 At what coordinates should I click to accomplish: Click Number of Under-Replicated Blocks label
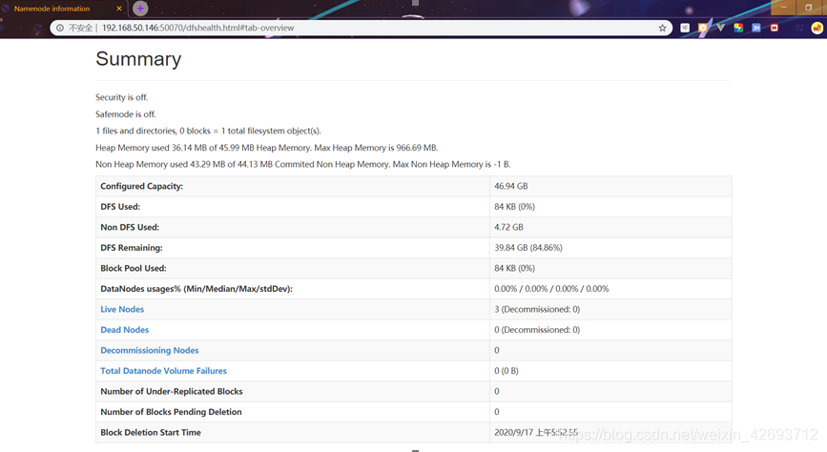(x=172, y=391)
